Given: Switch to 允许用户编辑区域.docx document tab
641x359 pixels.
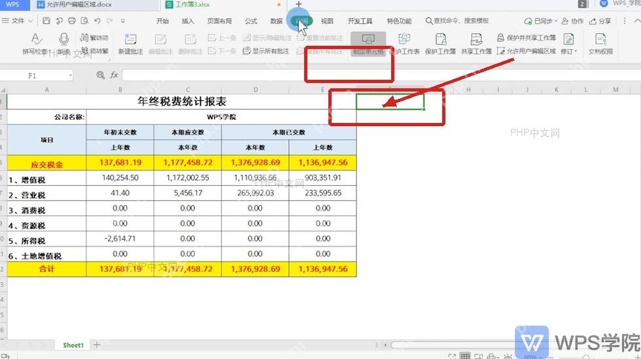Looking at the screenshot, I should point(96,5).
